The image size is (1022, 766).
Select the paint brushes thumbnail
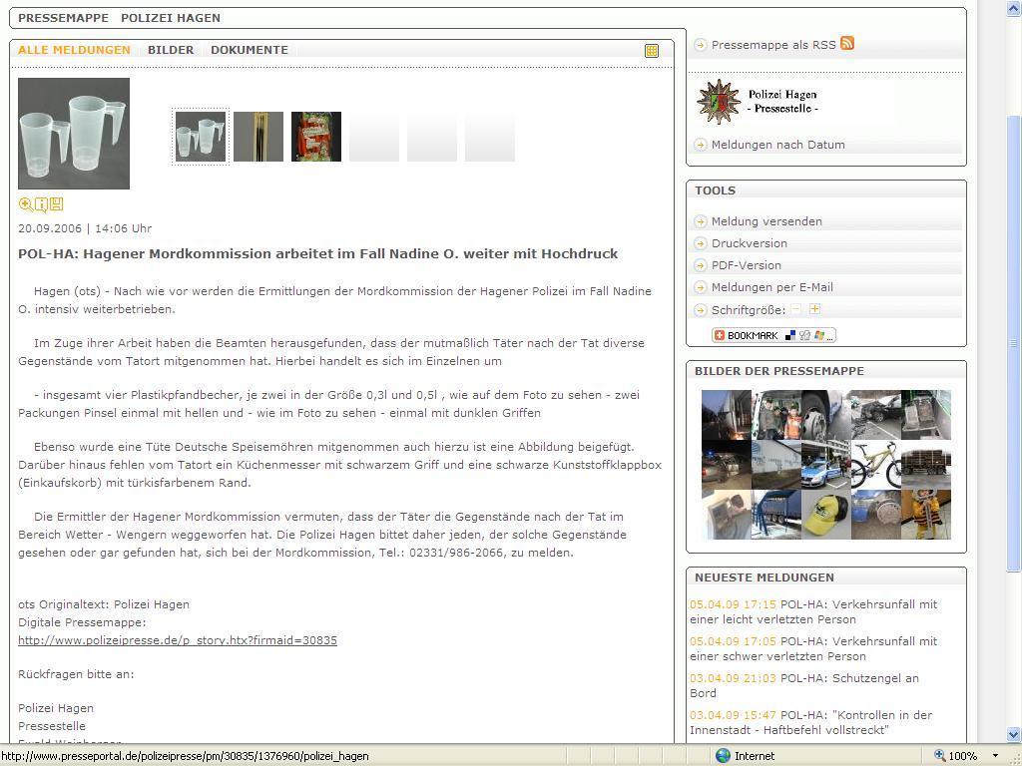(x=258, y=137)
